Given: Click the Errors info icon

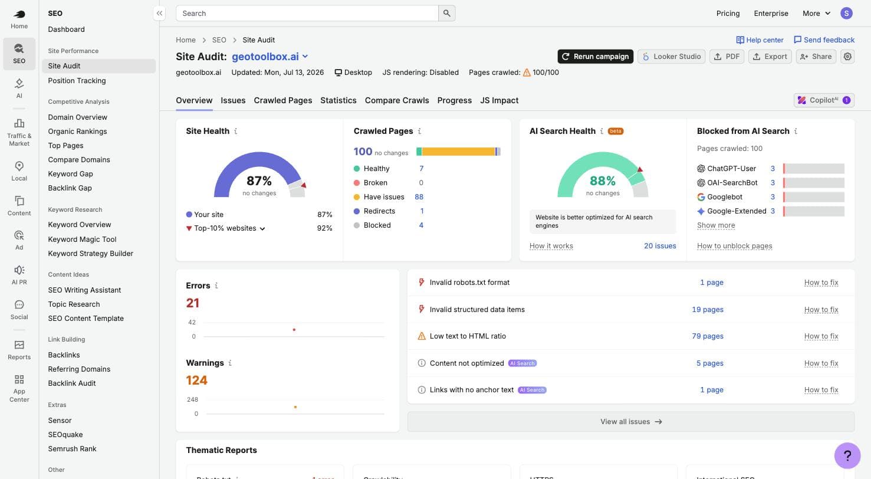Looking at the screenshot, I should point(216,286).
